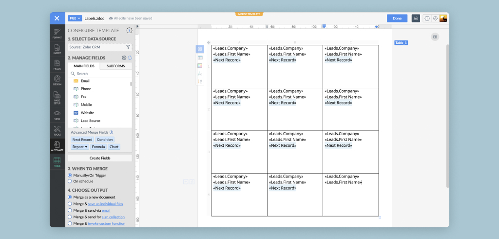Insert a Chart merge field

[x=114, y=147]
